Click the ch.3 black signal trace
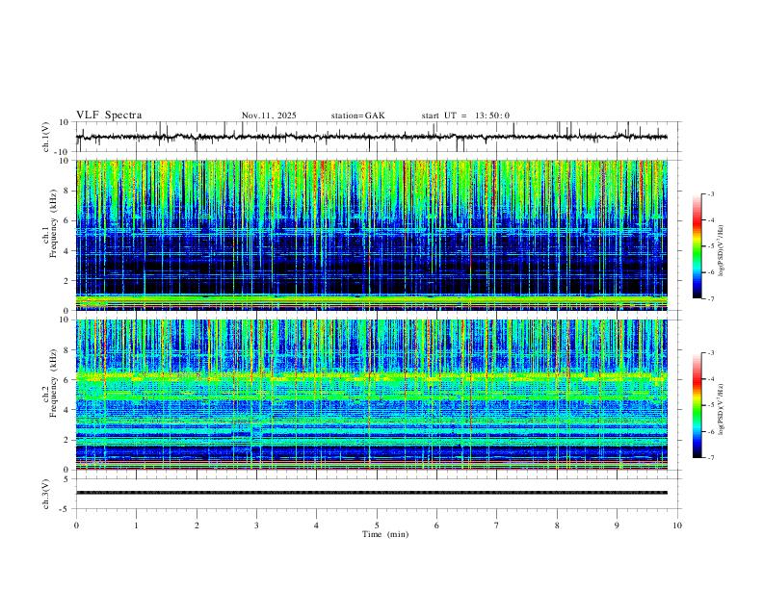The image size is (763, 589). pos(372,493)
